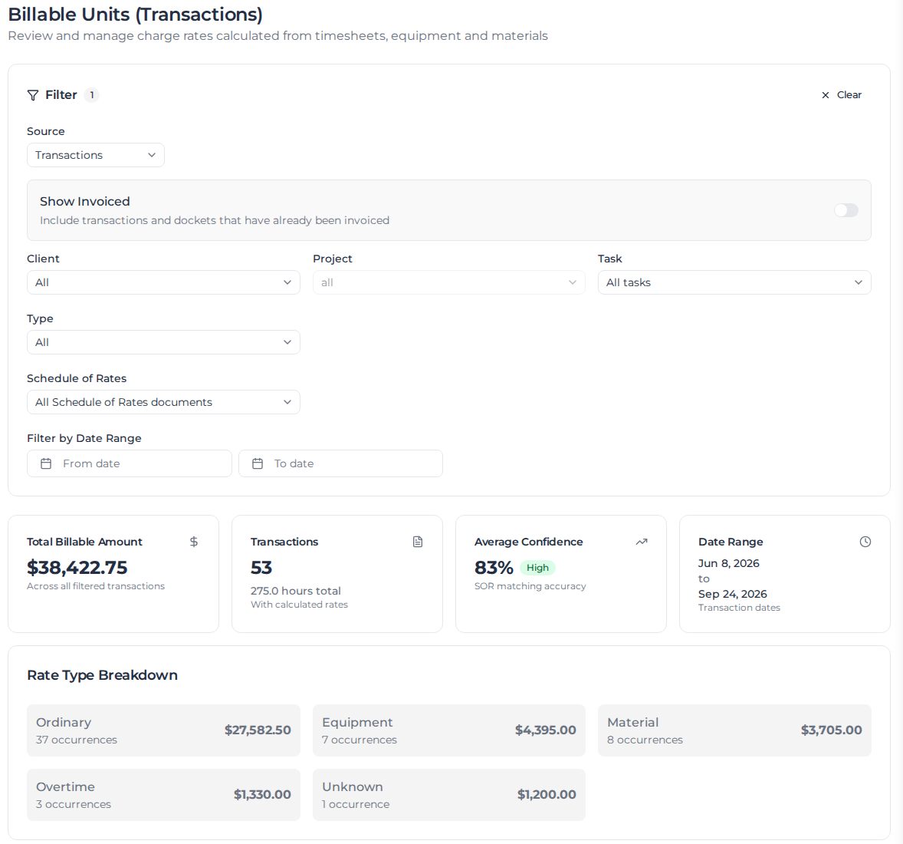This screenshot has width=903, height=844.
Task: Click the Jun 8, 2026 start date
Action: (x=728, y=563)
